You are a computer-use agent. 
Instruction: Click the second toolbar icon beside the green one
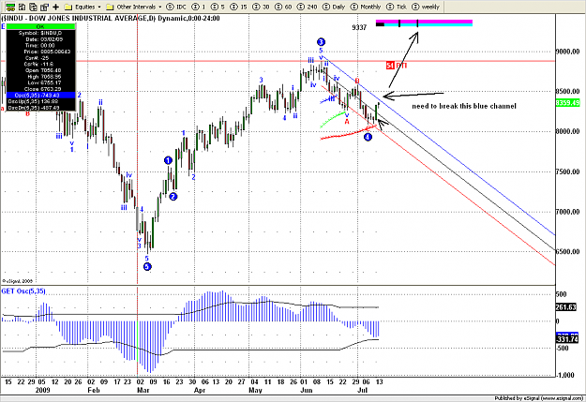pos(23,7)
